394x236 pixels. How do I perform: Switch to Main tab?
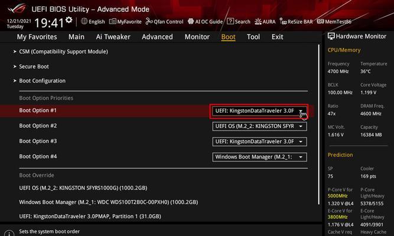76,37
